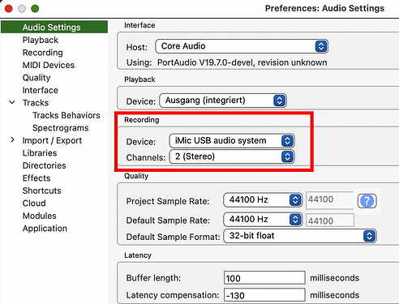This screenshot has height=304, width=399.
Task: Open the Host dropdown showing Core Audio
Action: point(242,46)
